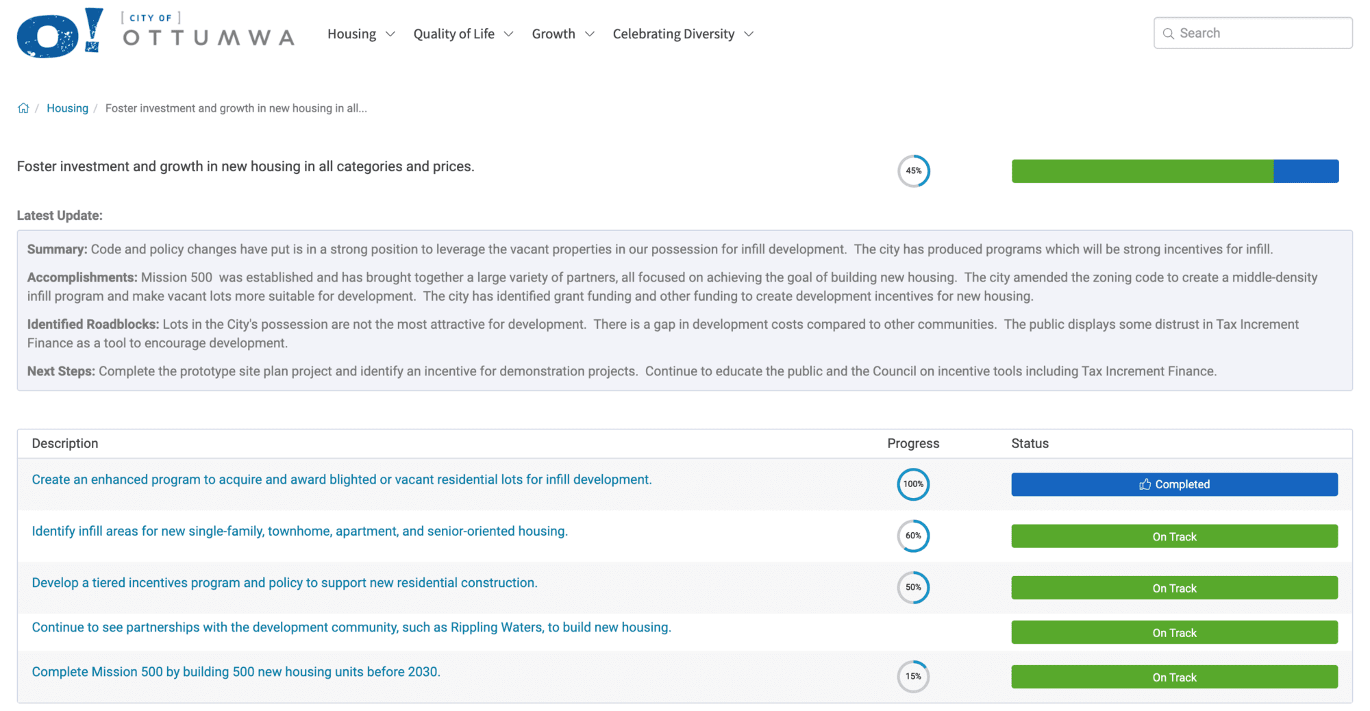Click the 15% progress circle indicator
This screenshot has height=711, width=1370.
pyautogui.click(x=913, y=677)
